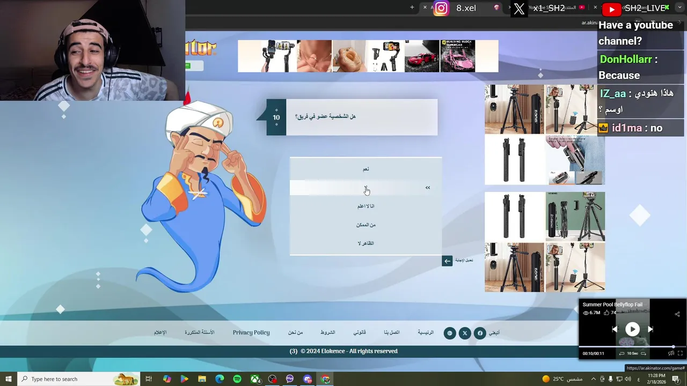Play the Summer Pool Bellyflop Fail video
The height and width of the screenshot is (386, 687).
tap(632, 329)
